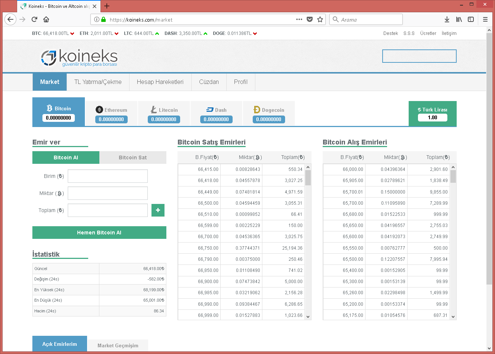
Task: Click the Koineks logo
Action: click(79, 58)
